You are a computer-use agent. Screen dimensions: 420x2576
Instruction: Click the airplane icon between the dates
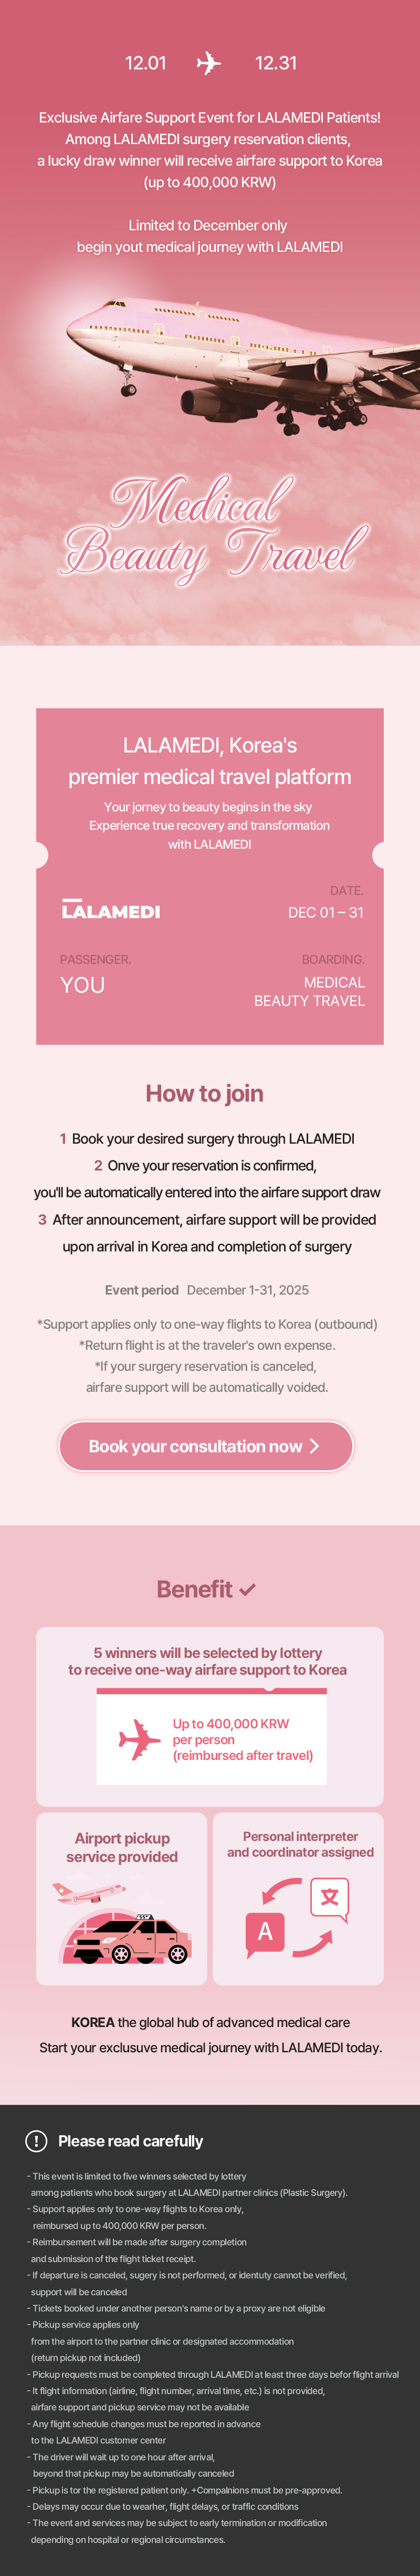click(x=208, y=63)
